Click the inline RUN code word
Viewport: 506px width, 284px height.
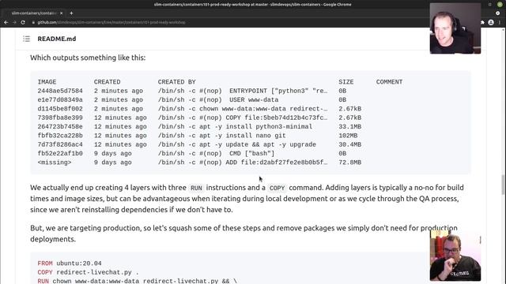(196, 188)
